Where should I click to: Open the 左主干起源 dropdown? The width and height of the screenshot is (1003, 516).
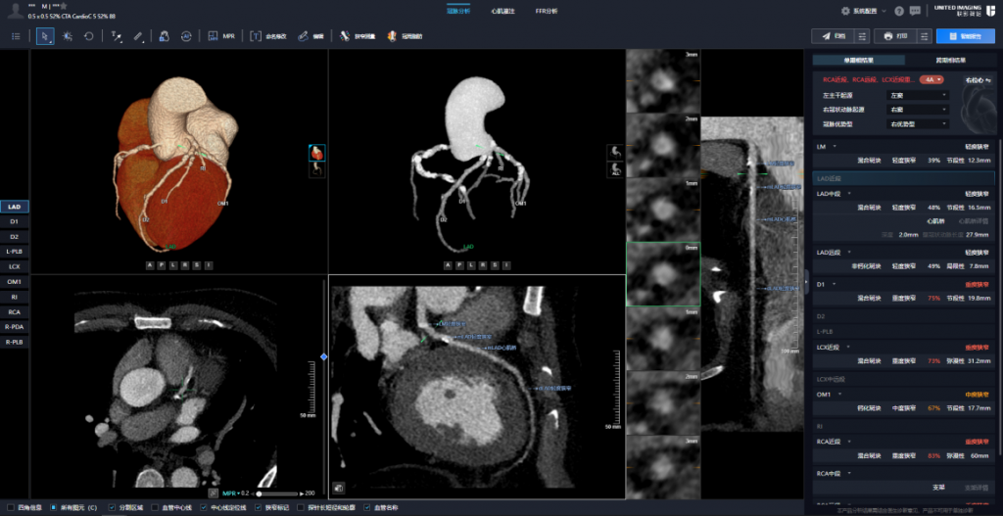click(x=918, y=95)
